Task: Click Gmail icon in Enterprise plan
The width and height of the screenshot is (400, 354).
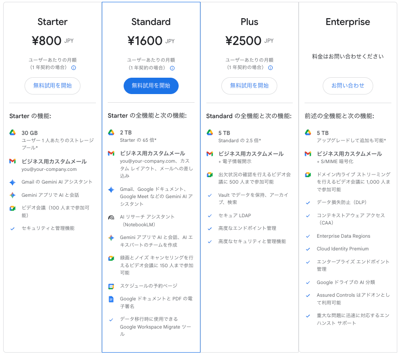Action: [x=308, y=154]
